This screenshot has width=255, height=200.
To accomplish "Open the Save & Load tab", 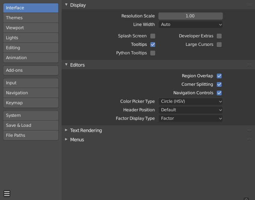I will (31, 125).
